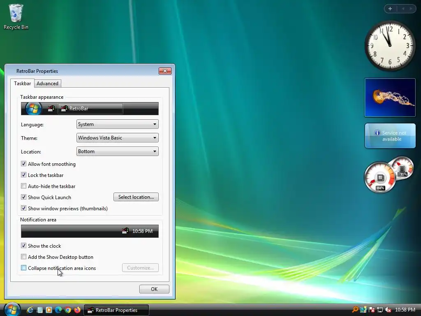Click the 10:58 PM clock in notification preview
Viewport: 421px width, 316px height.
(142, 231)
